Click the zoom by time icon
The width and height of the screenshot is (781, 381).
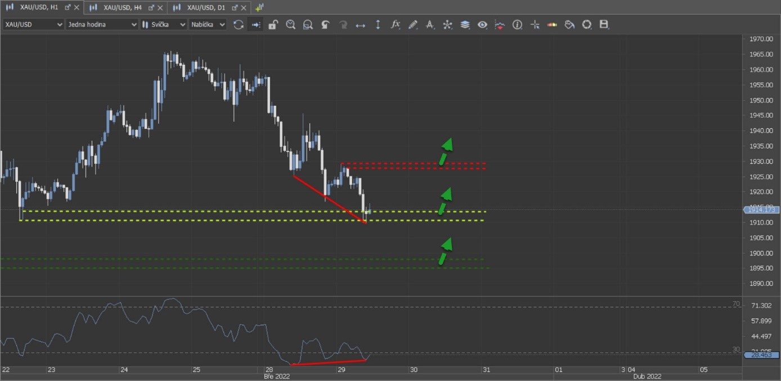point(291,25)
